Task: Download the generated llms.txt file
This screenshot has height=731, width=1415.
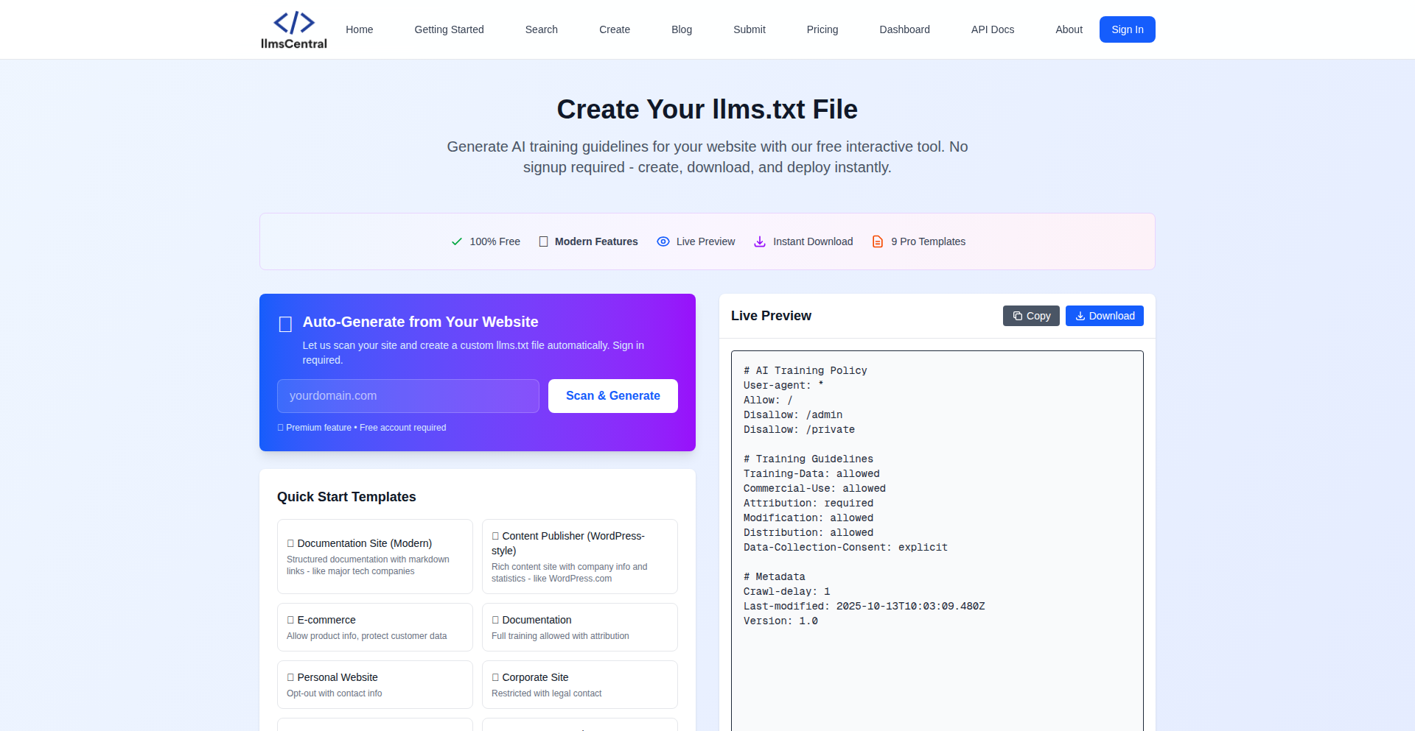Action: tap(1104, 316)
